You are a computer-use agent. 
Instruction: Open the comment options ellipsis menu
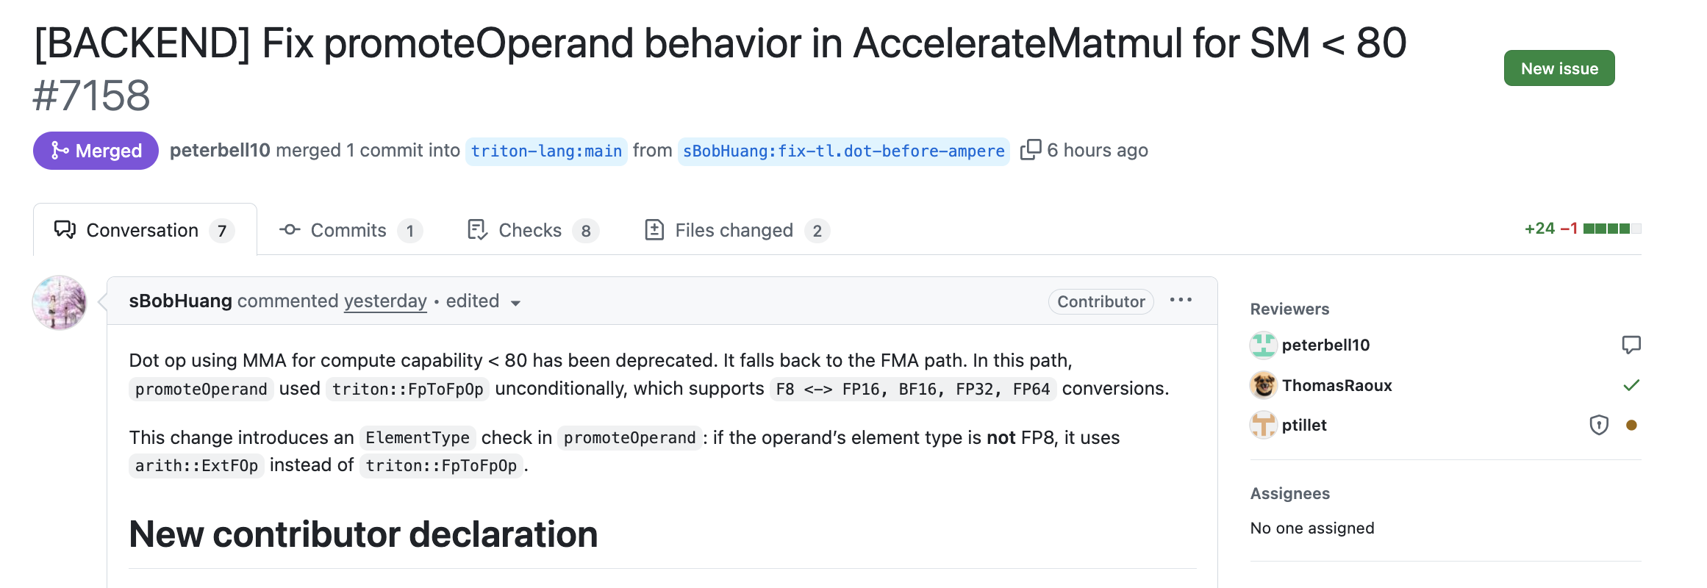[x=1181, y=300]
